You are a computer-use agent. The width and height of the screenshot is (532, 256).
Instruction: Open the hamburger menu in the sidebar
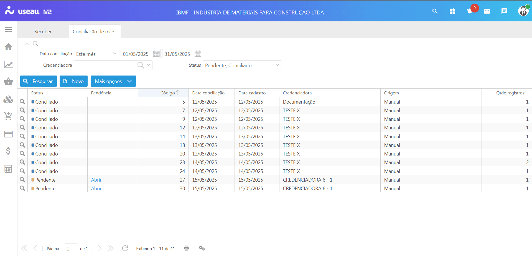click(8, 30)
